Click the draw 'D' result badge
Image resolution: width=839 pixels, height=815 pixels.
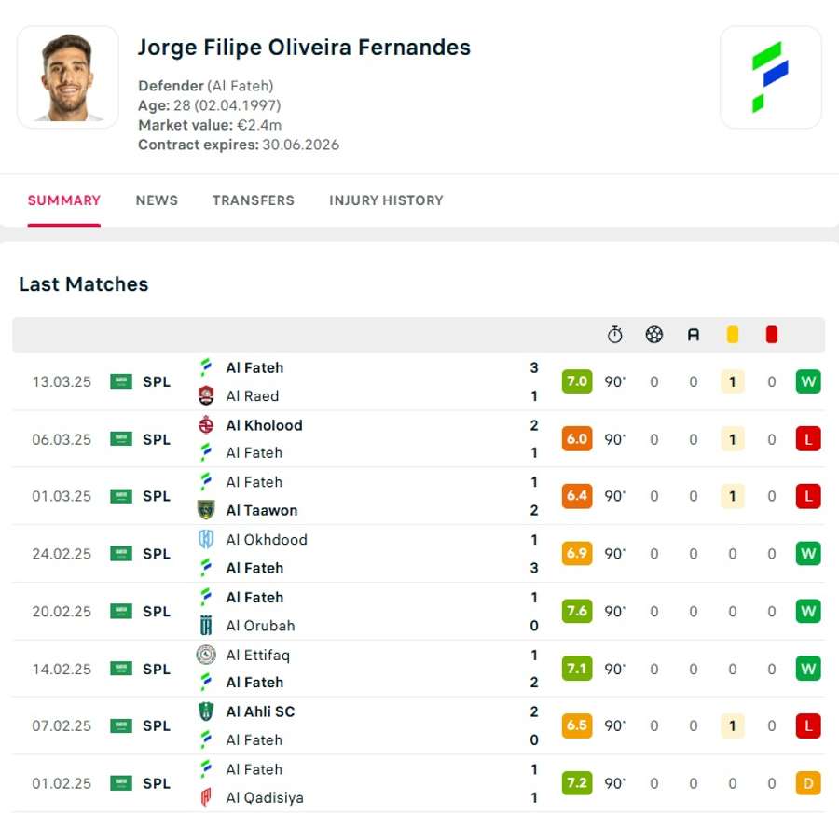tap(808, 783)
